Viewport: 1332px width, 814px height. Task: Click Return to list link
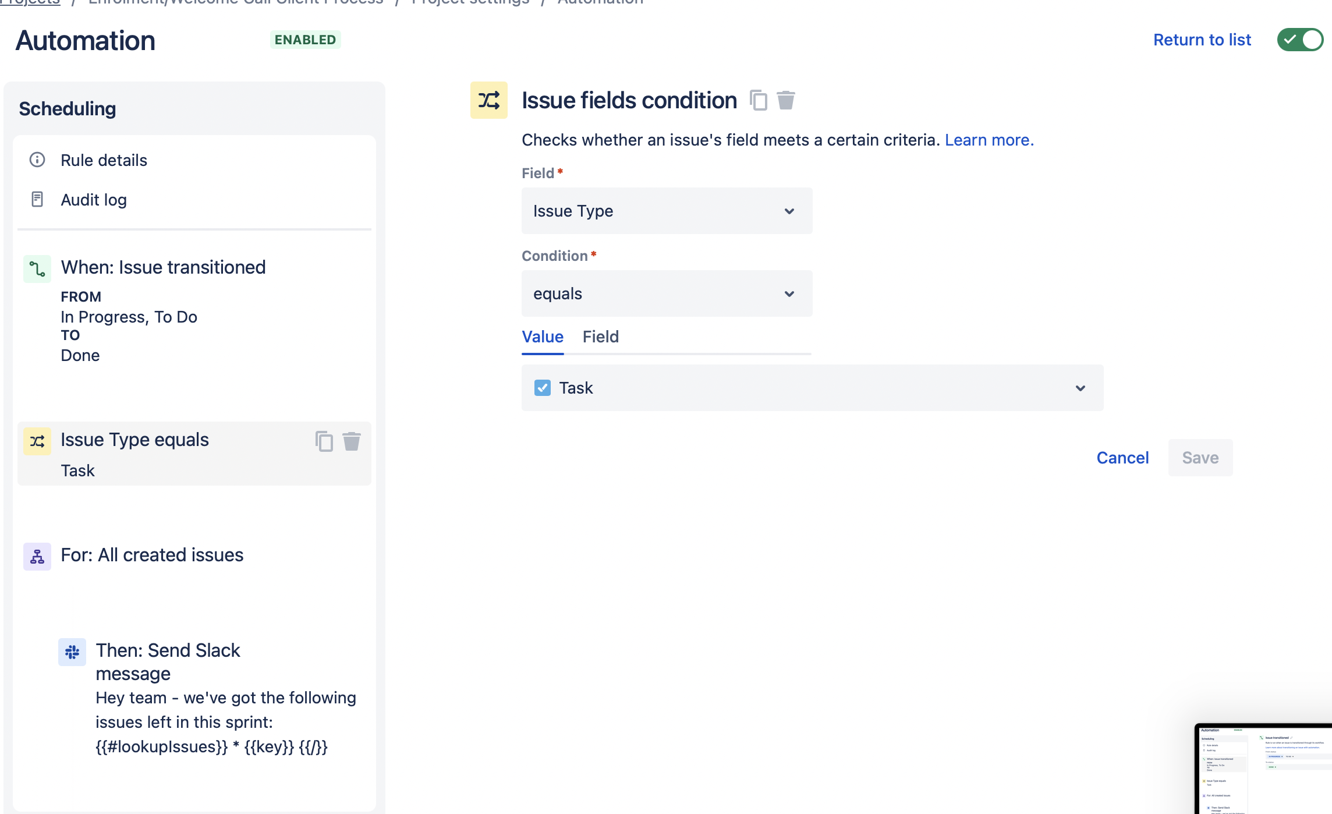pos(1202,40)
